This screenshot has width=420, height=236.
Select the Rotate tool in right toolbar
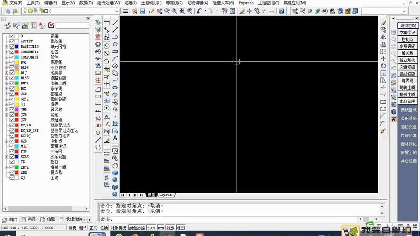[383, 66]
